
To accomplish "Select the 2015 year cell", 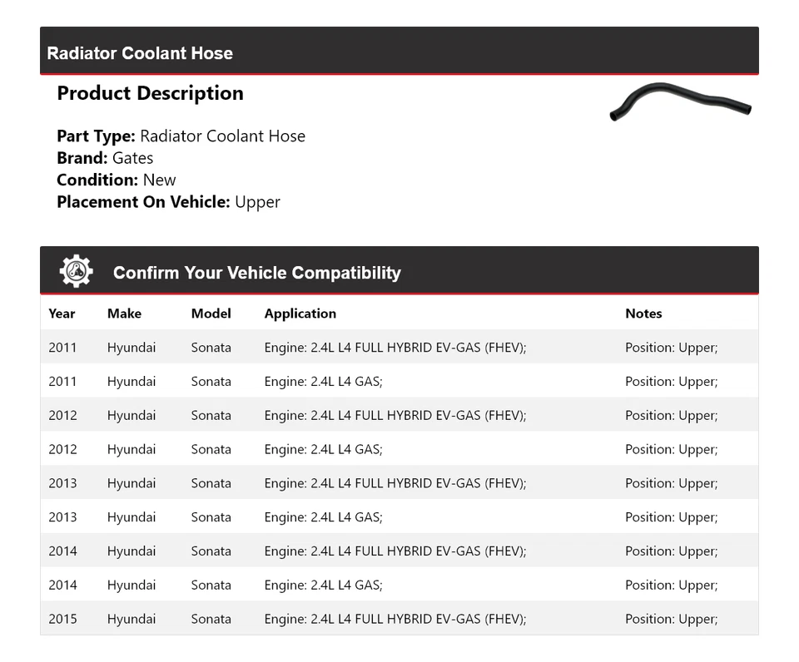I will point(62,619).
